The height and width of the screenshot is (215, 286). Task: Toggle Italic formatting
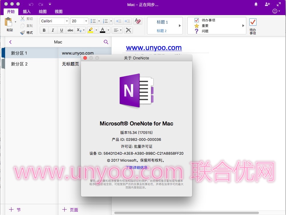[x=53, y=30]
